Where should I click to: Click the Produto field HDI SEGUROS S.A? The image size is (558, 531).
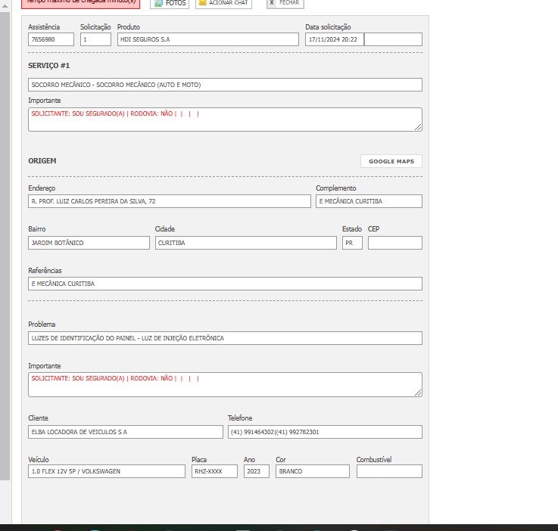(x=207, y=39)
